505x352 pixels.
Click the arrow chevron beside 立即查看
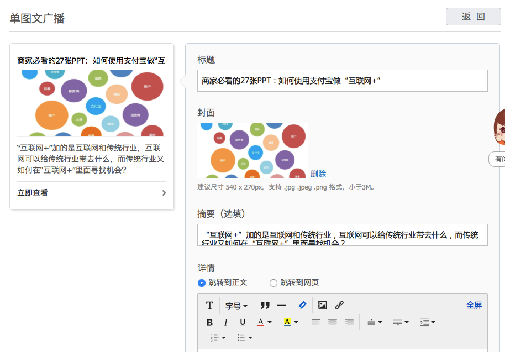pyautogui.click(x=164, y=193)
